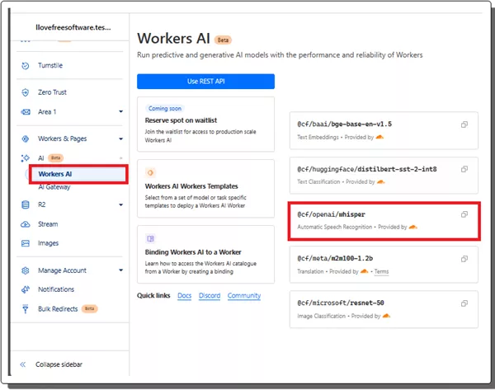Click the Stream cloud icon
The height and width of the screenshot is (390, 495).
pos(26,224)
